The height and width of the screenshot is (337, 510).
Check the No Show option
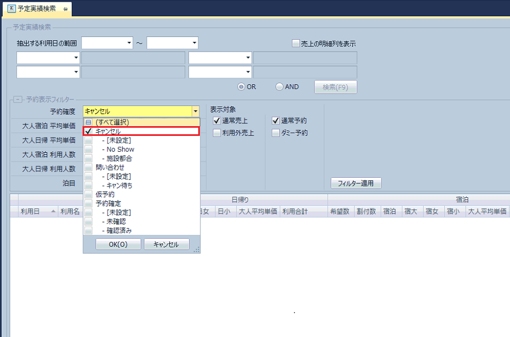(x=88, y=149)
